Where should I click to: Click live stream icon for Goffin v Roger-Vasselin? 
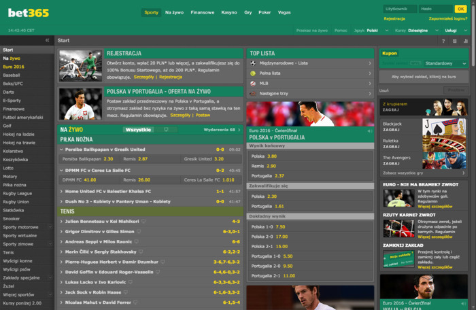(x=158, y=272)
